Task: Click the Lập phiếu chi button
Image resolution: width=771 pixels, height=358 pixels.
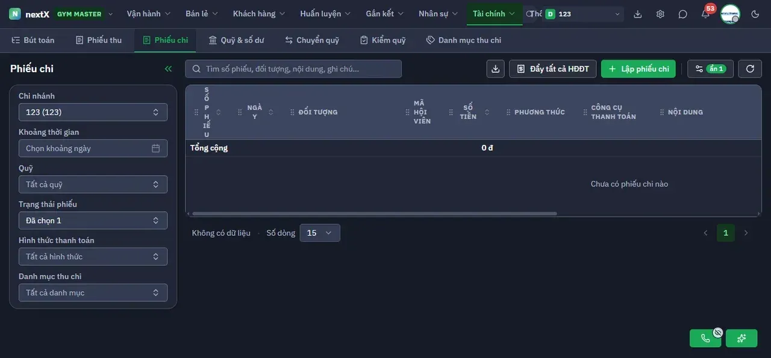Action: pyautogui.click(x=638, y=69)
